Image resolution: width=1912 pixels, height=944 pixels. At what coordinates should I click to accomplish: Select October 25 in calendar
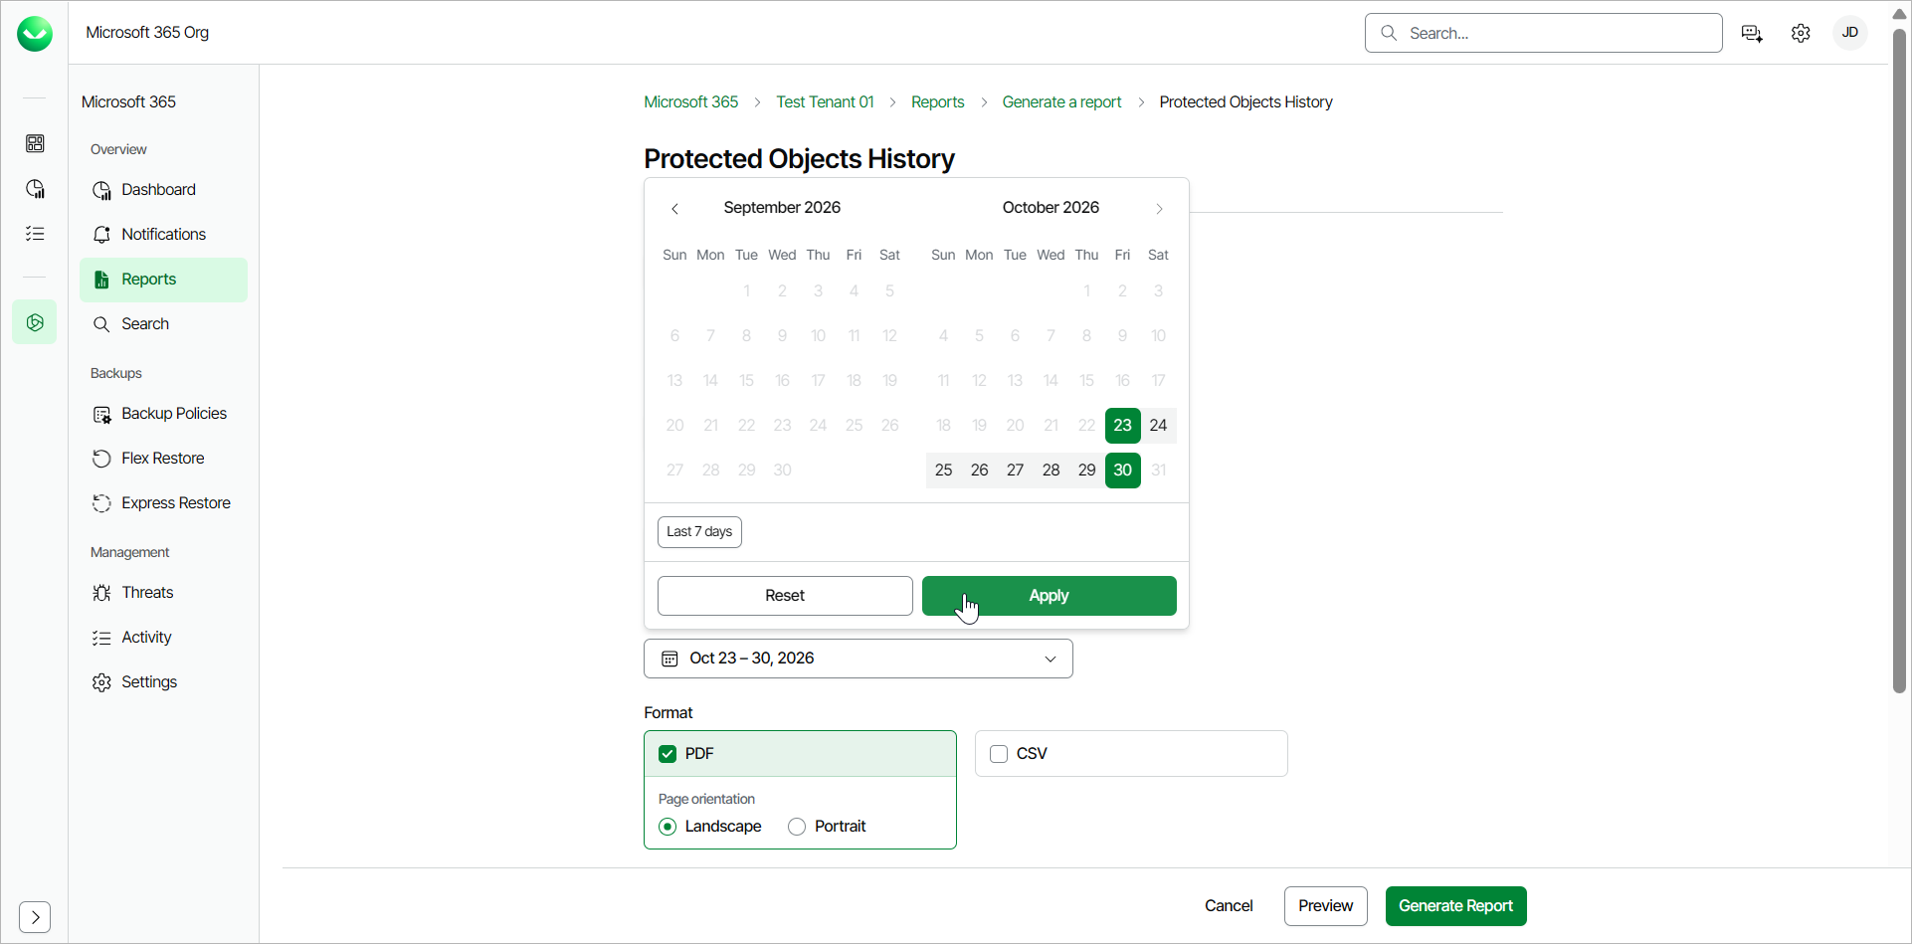click(x=943, y=471)
